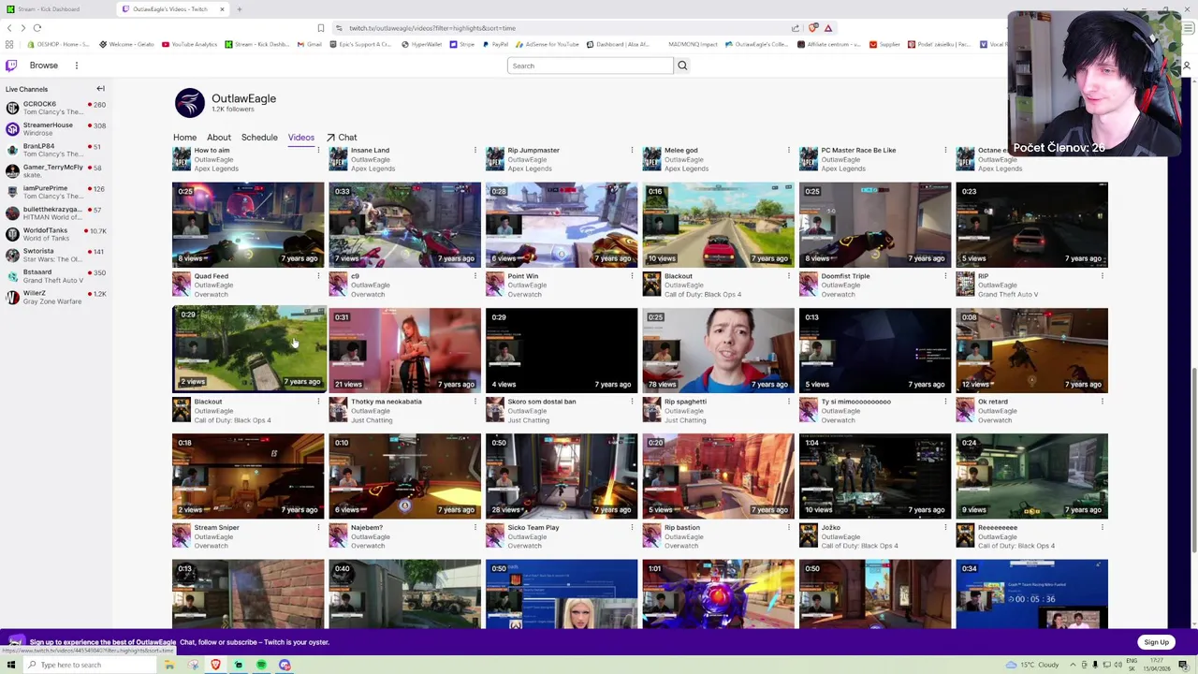Image resolution: width=1198 pixels, height=674 pixels.
Task: Open StreamerHouse live channel in sidebar
Action: [56, 128]
